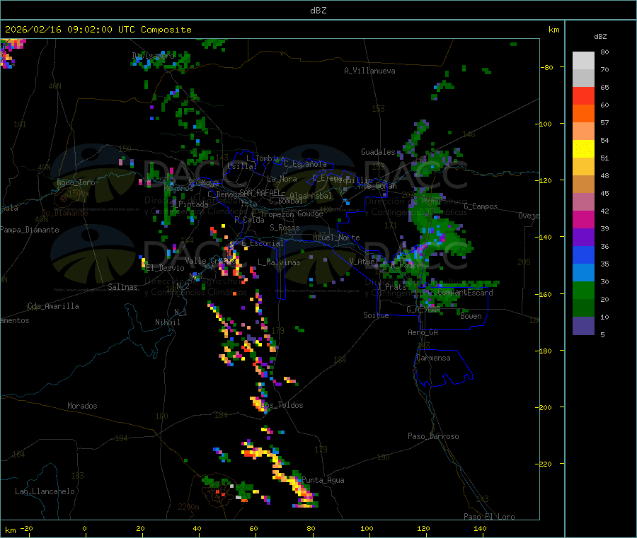Click the Cda_Amarilla label
Screen dimensions: 637x538
[53, 306]
